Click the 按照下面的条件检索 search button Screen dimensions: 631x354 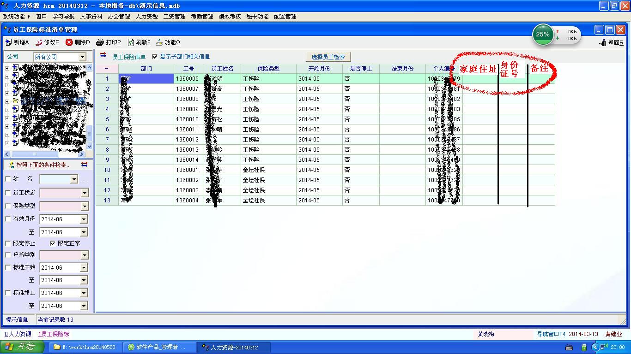pos(39,165)
